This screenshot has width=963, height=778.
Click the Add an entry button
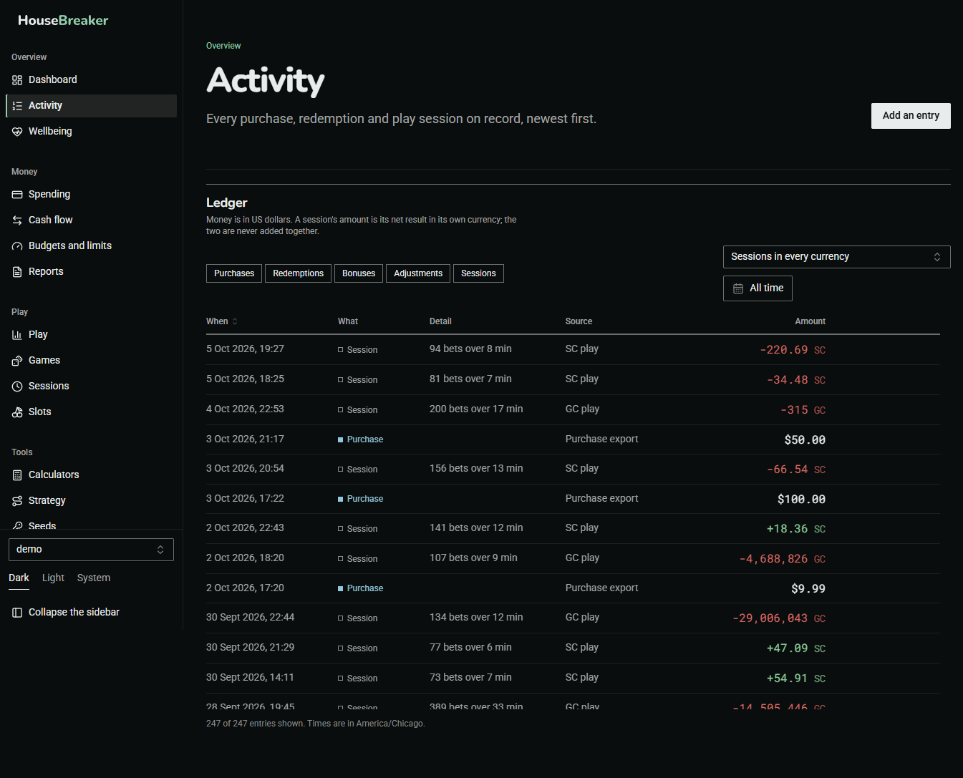(x=911, y=116)
